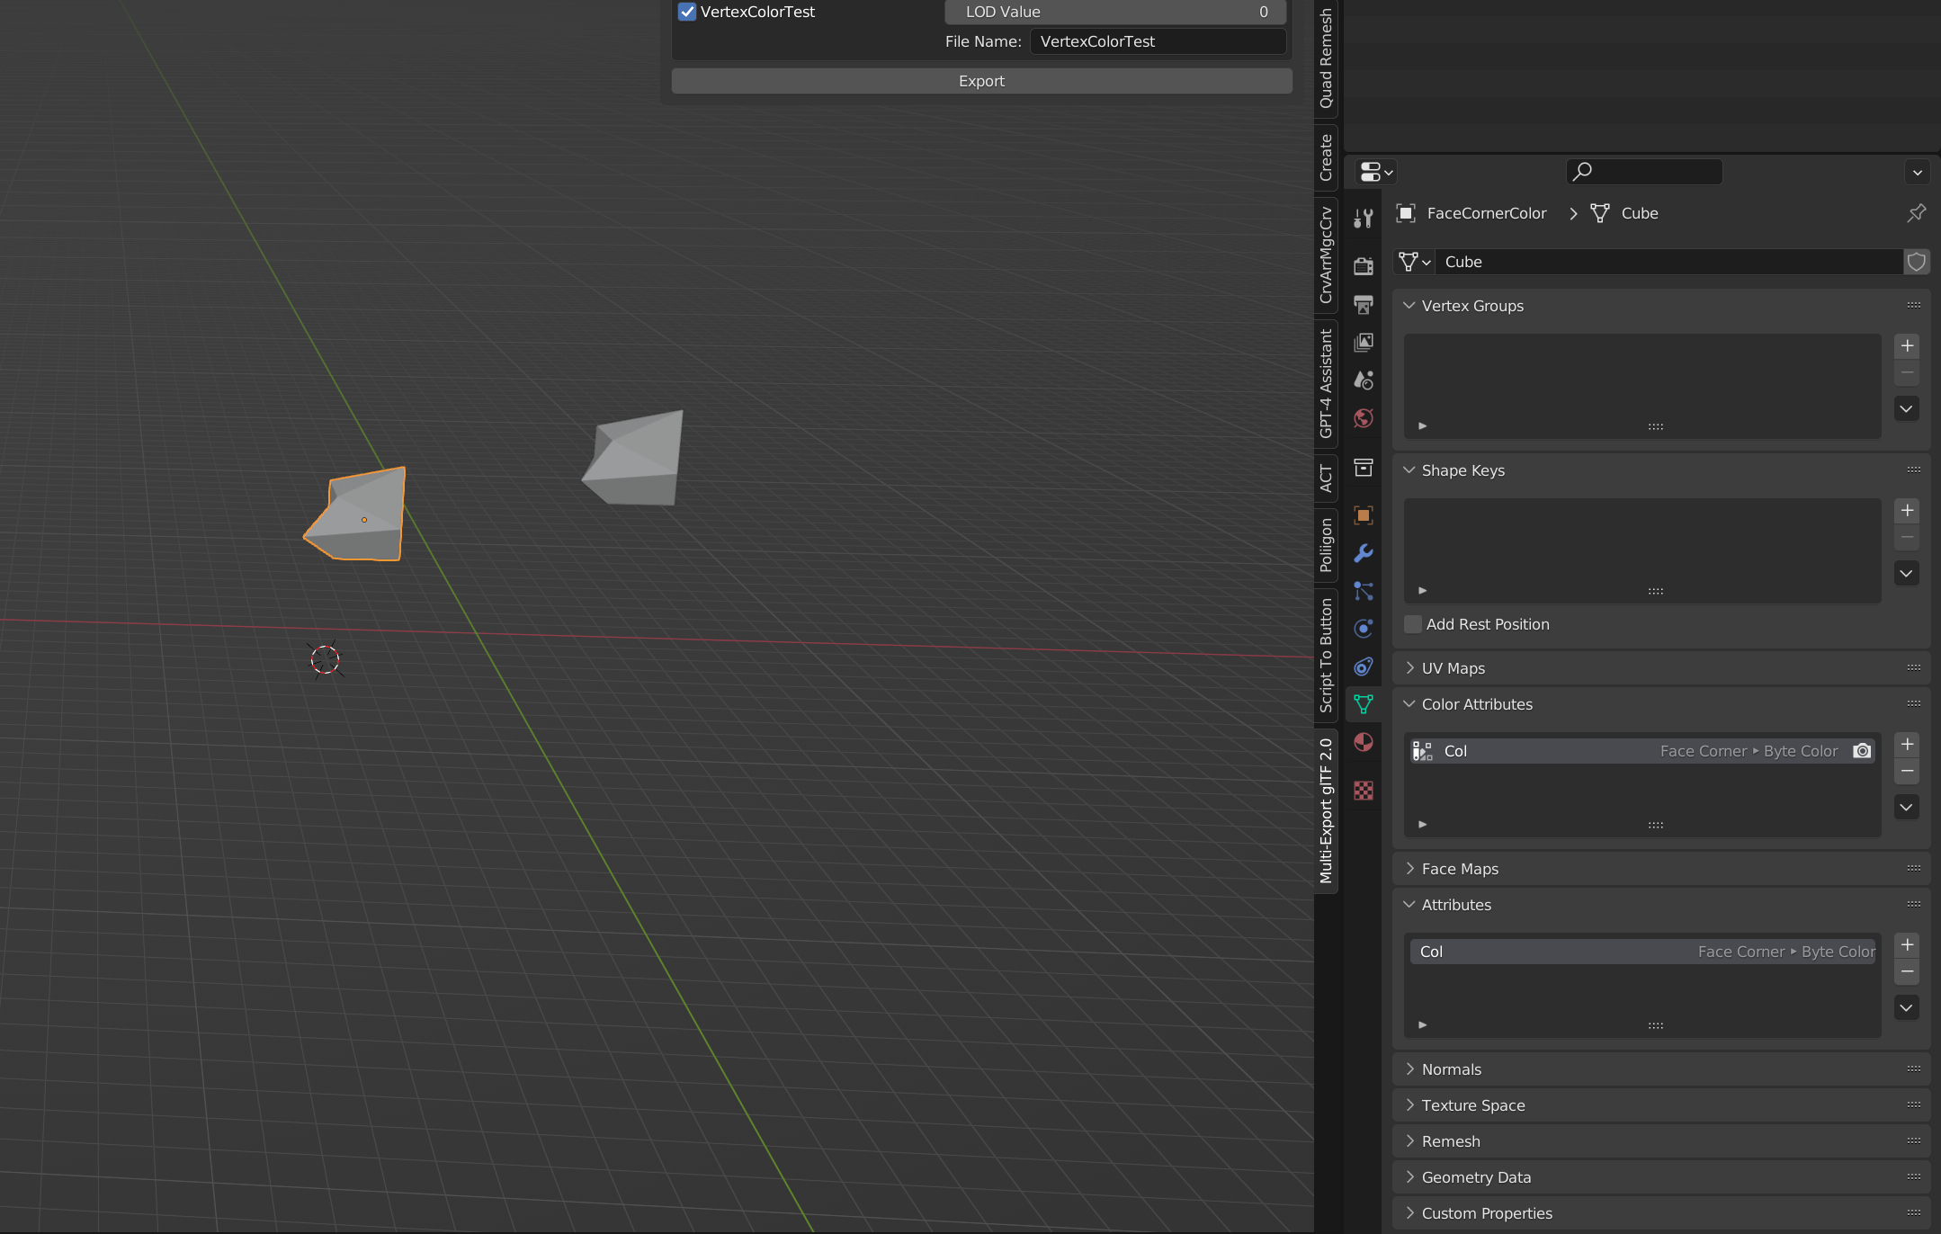Viewport: 1941px width, 1234px height.
Task: Add a new Color Attribute with plus button
Action: pos(1908,744)
